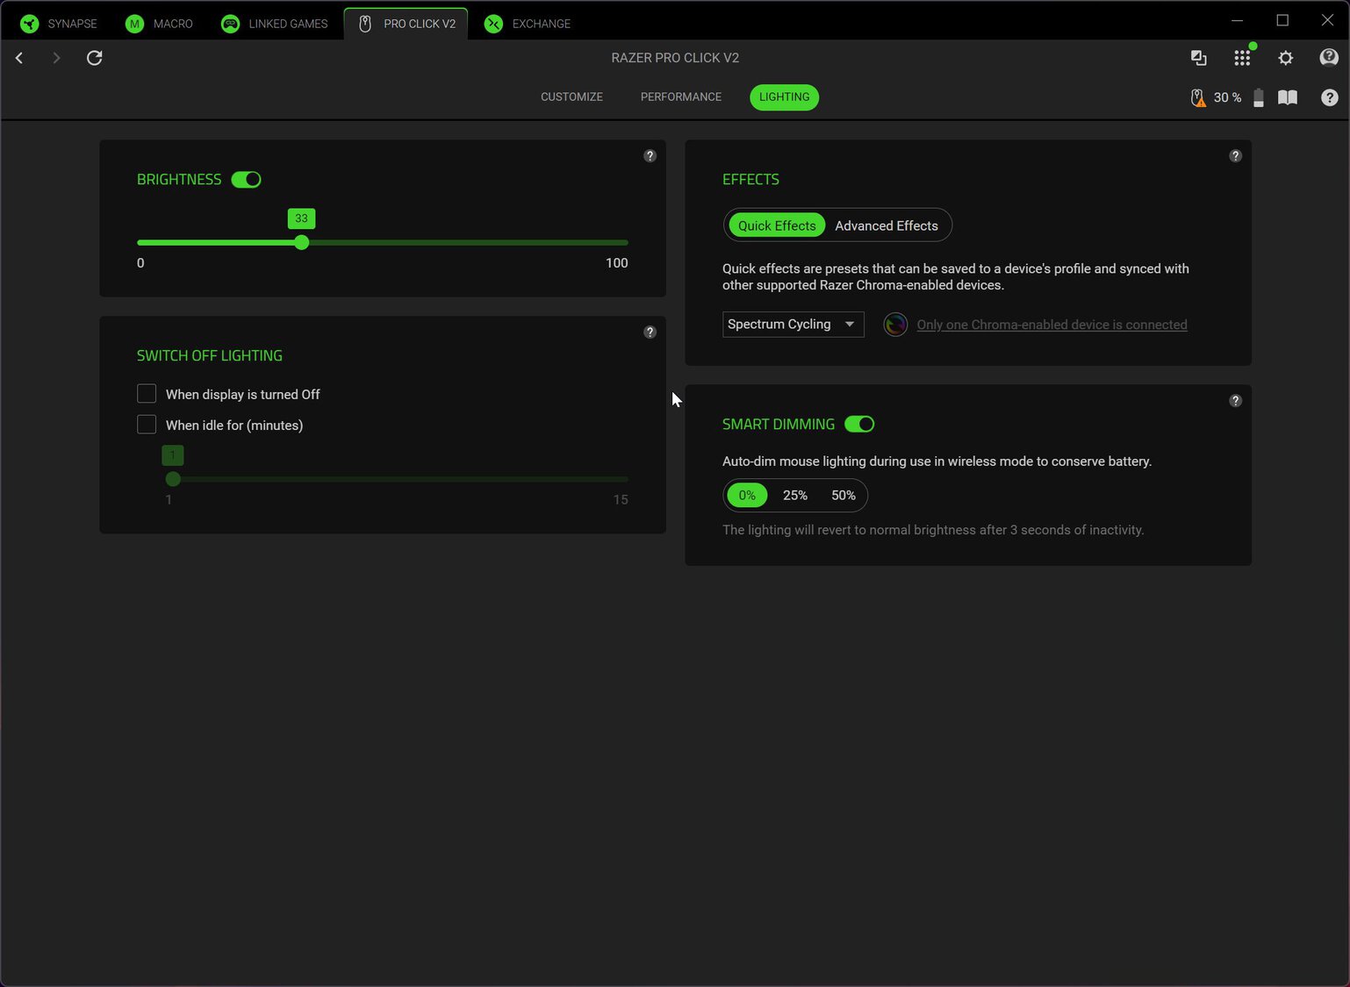1350x987 pixels.
Task: Open the SYNAPSE tab
Action: pyautogui.click(x=59, y=24)
